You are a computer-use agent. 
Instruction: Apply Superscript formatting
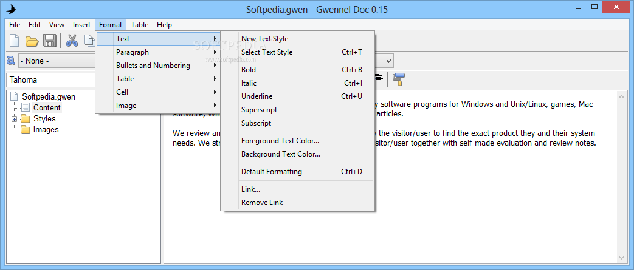pos(298,110)
